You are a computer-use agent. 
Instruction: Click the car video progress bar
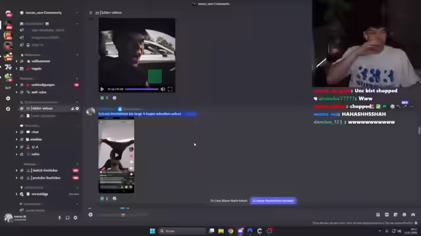point(141,89)
